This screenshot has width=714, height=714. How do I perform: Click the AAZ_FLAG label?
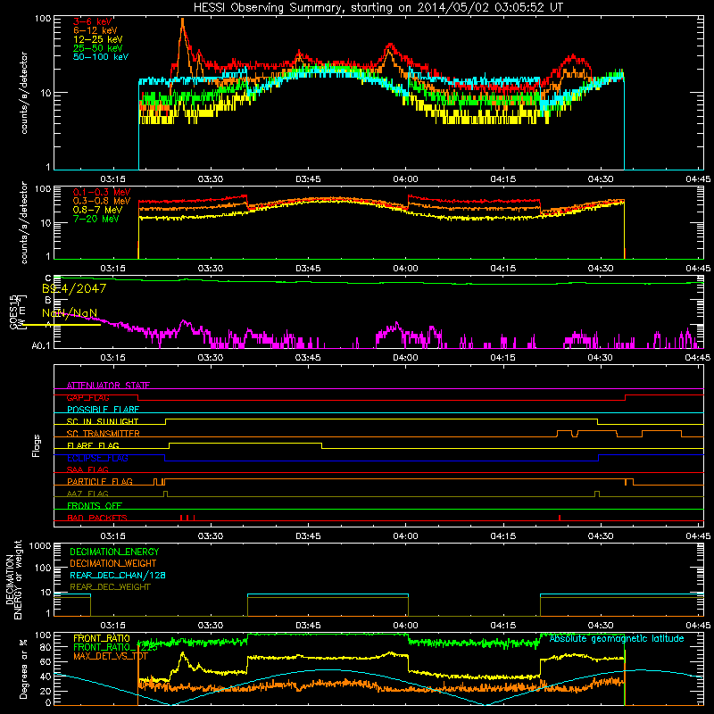[87, 494]
